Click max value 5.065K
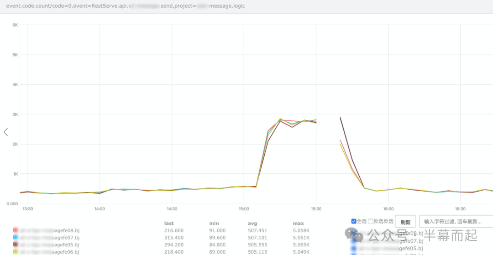The height and width of the screenshot is (255, 493). point(301,245)
